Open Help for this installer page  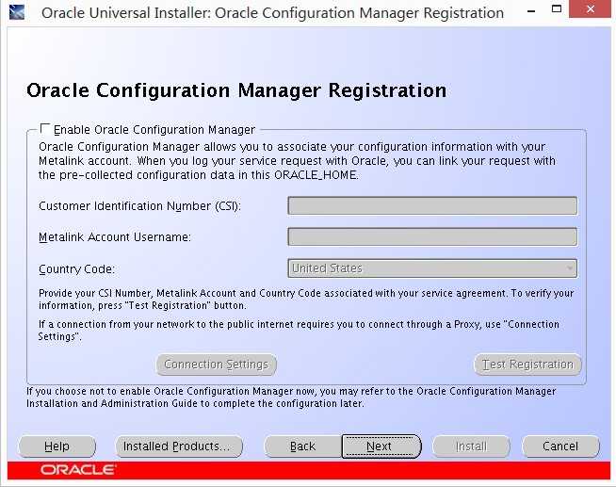click(x=57, y=446)
